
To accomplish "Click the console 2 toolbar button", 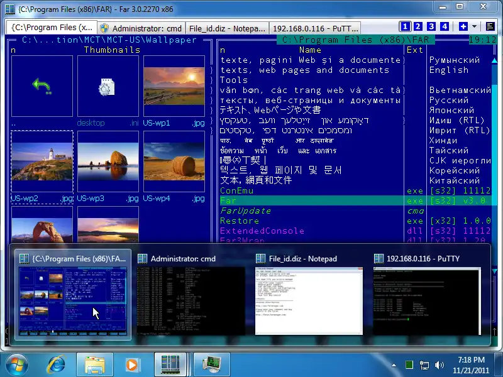I will 417,26.
